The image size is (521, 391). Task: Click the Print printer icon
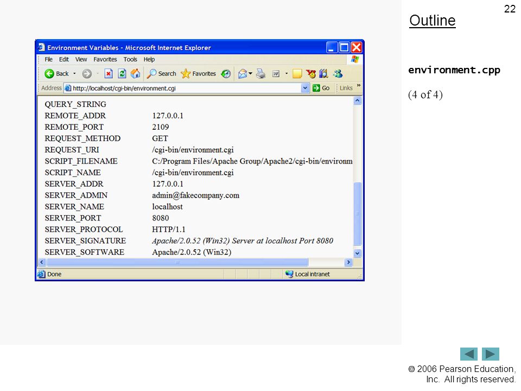coord(261,73)
